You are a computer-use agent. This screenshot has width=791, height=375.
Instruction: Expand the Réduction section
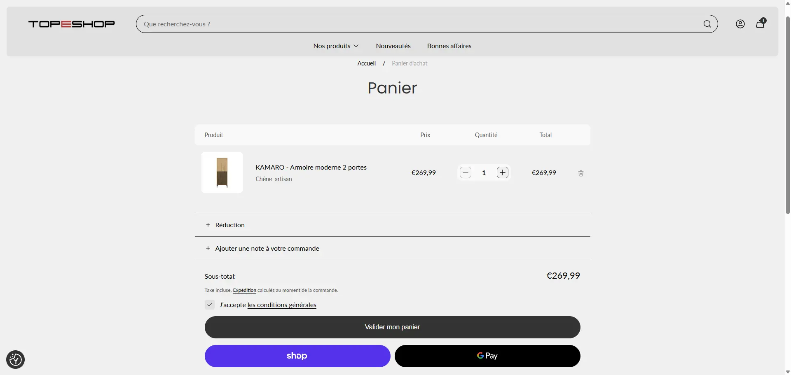[392, 225]
